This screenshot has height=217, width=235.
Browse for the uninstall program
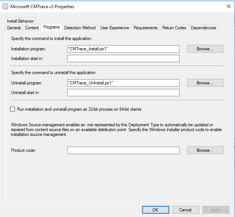point(205,83)
